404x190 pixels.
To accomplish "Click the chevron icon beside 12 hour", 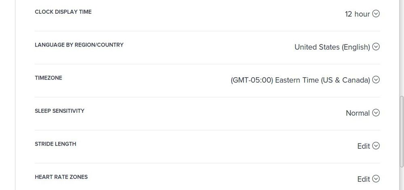I will click(x=376, y=14).
